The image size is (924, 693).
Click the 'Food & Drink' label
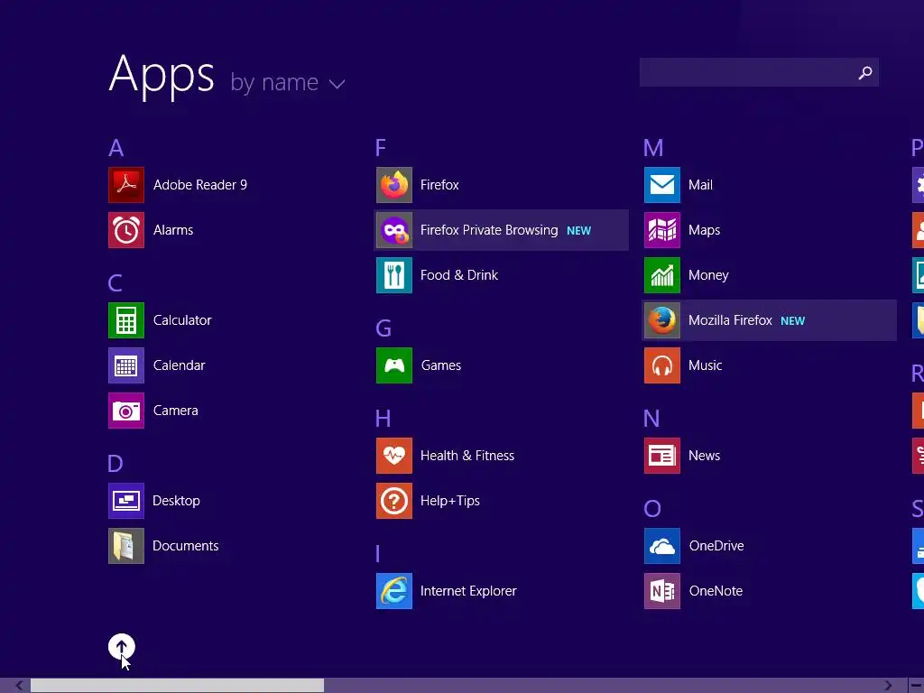pos(459,275)
